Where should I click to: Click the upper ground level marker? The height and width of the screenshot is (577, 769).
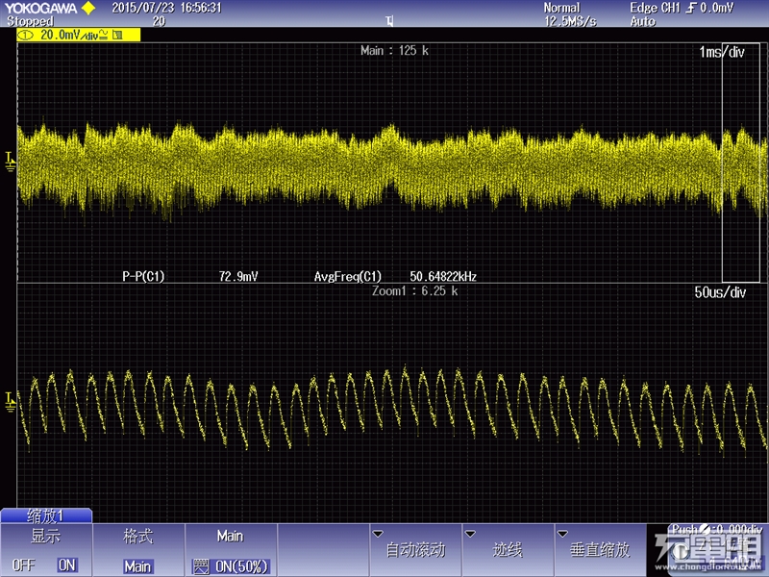click(10, 162)
